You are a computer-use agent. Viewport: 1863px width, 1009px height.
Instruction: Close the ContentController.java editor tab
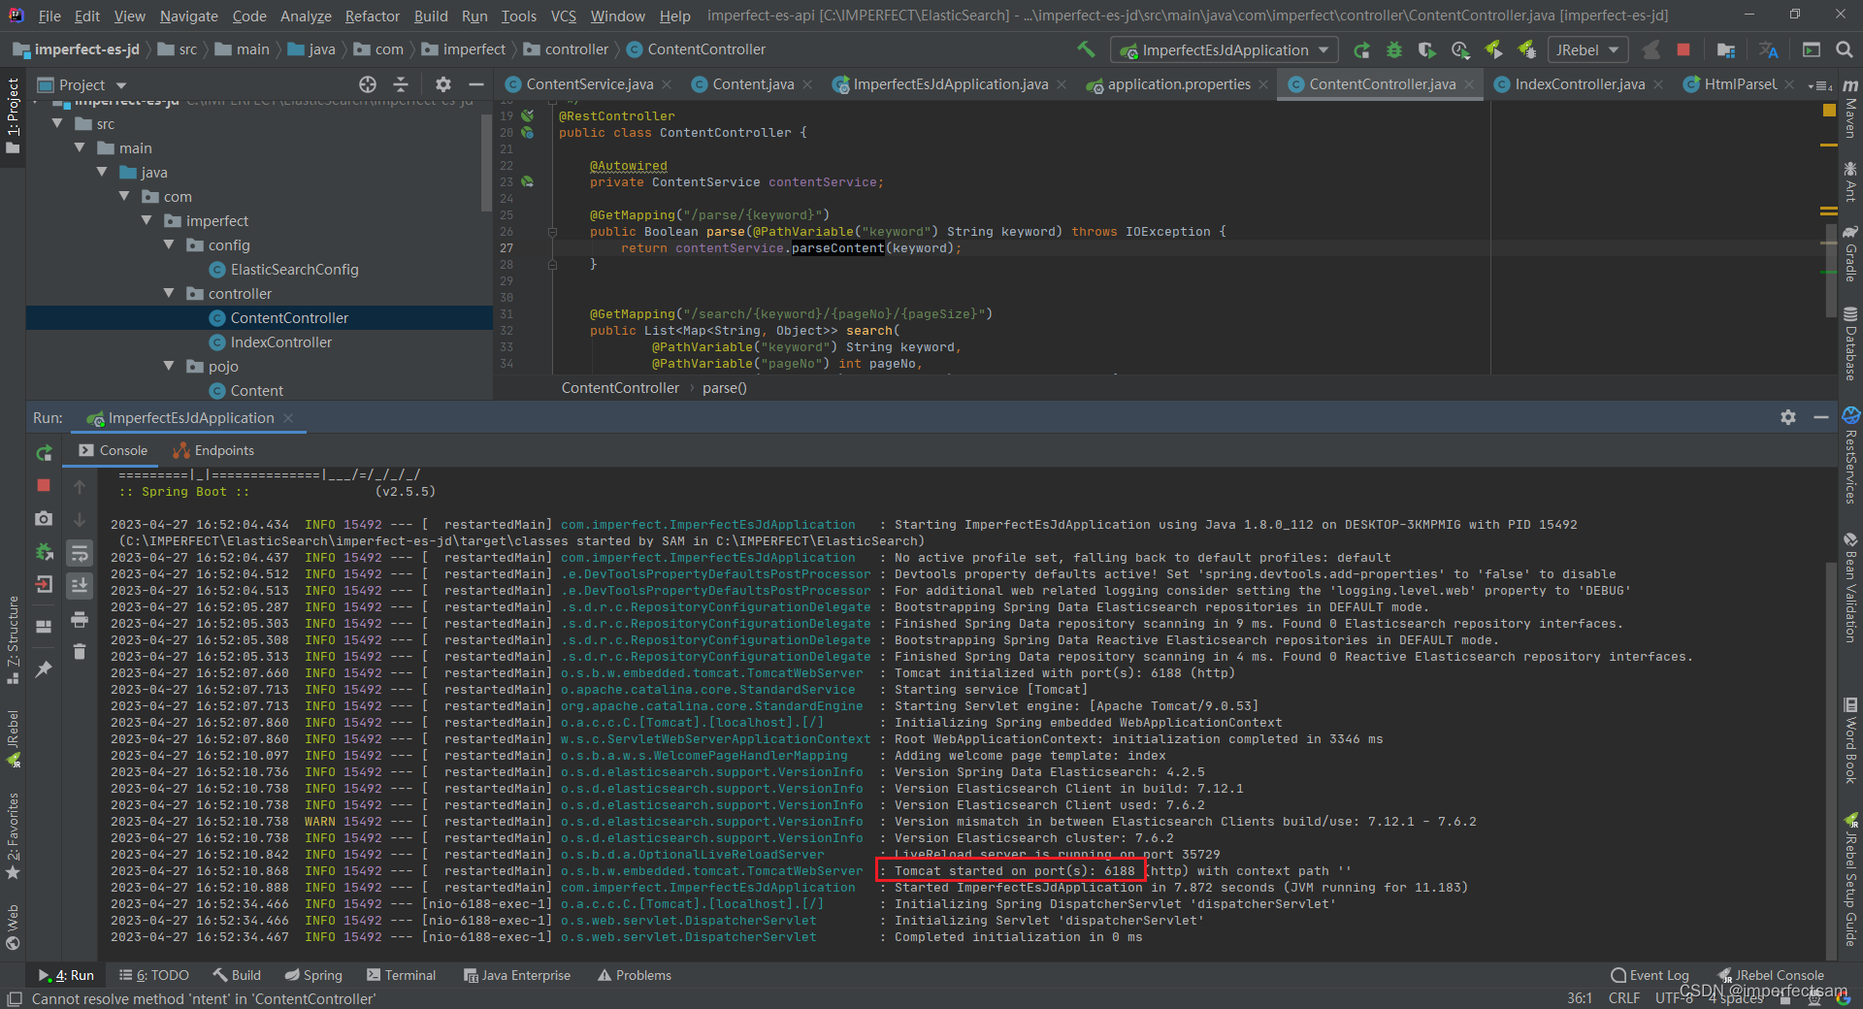1469,84
